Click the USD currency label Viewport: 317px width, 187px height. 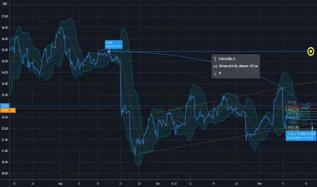pos(5,4)
